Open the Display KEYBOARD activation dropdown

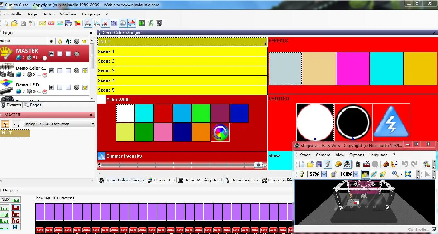coord(93,124)
